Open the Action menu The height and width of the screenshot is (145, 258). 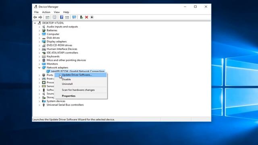[46, 12]
